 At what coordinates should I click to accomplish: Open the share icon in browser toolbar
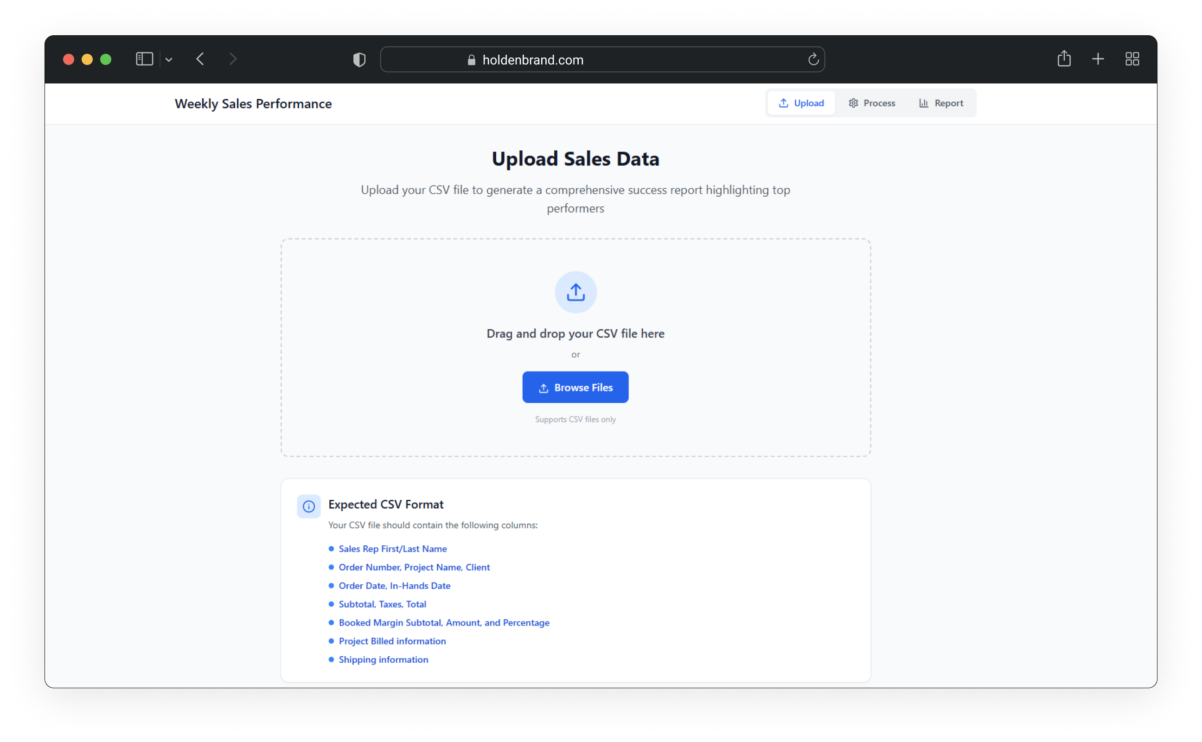point(1064,59)
